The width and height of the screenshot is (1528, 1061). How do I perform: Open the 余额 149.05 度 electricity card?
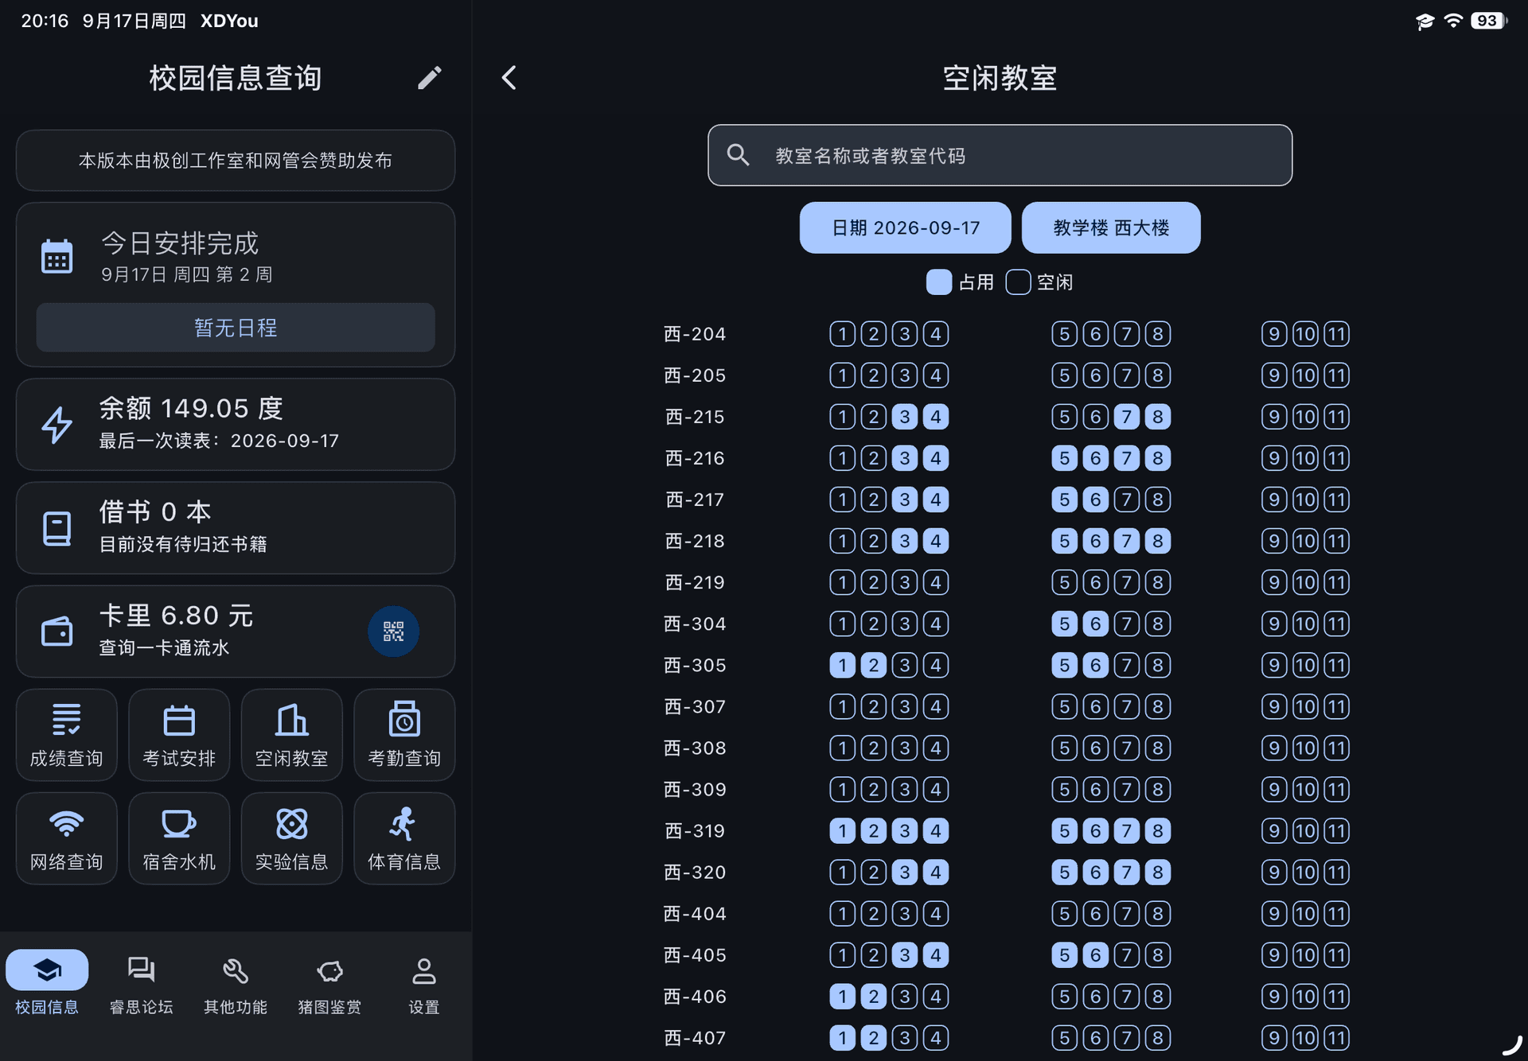coord(236,425)
